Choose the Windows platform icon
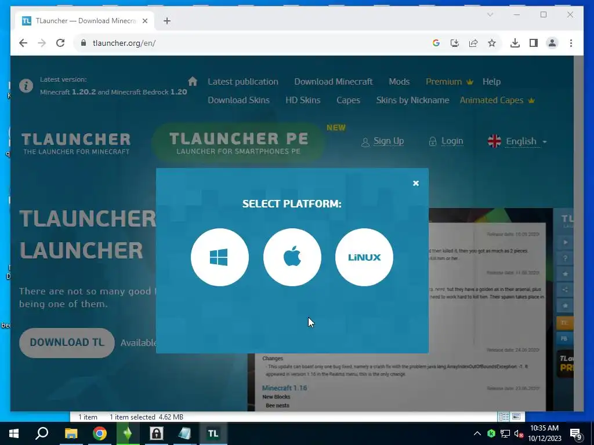Viewport: 594px width, 445px height. tap(219, 257)
